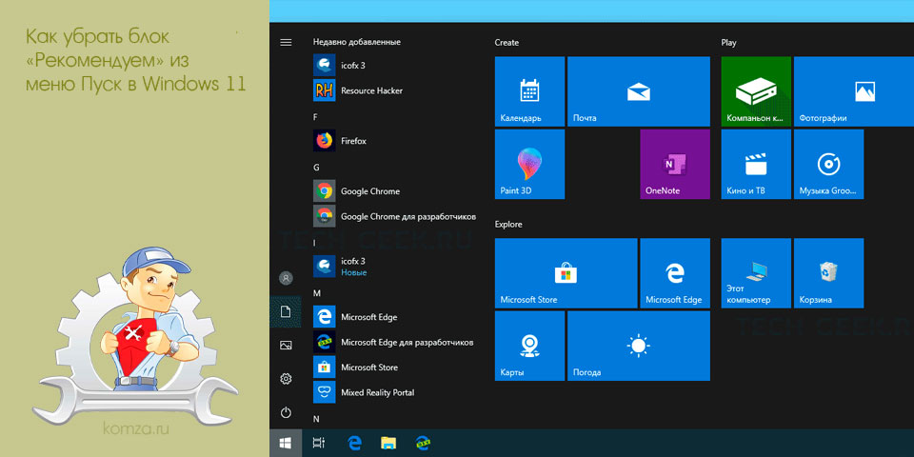Open the Power button in Start sidebar

tap(286, 412)
